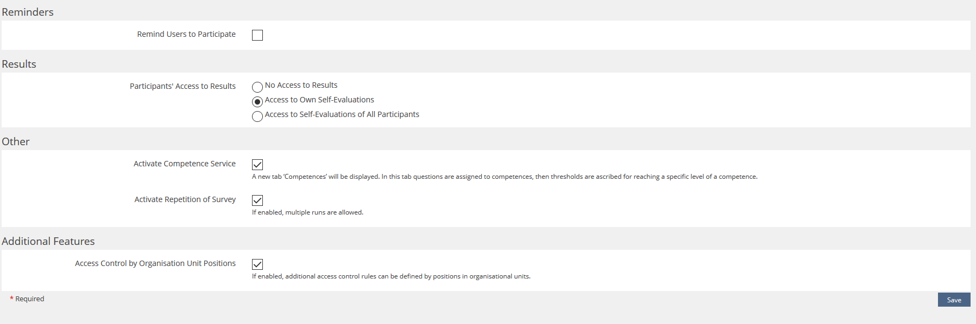The image size is (976, 324).
Task: Choose Access to Own Self-Evaluations radio button
Action: [x=257, y=101]
